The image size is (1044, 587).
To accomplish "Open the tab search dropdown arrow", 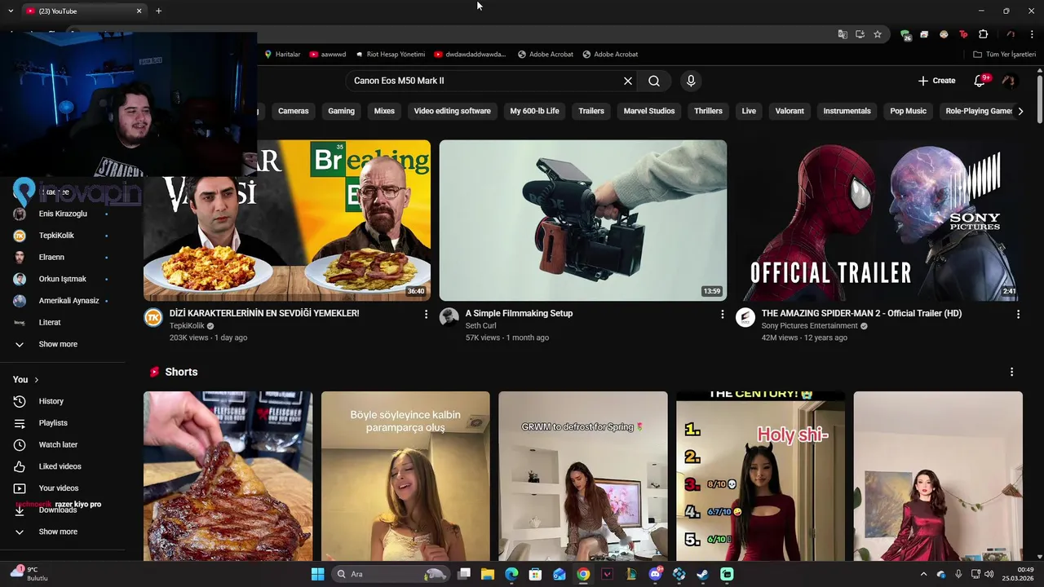I will 10,11.
